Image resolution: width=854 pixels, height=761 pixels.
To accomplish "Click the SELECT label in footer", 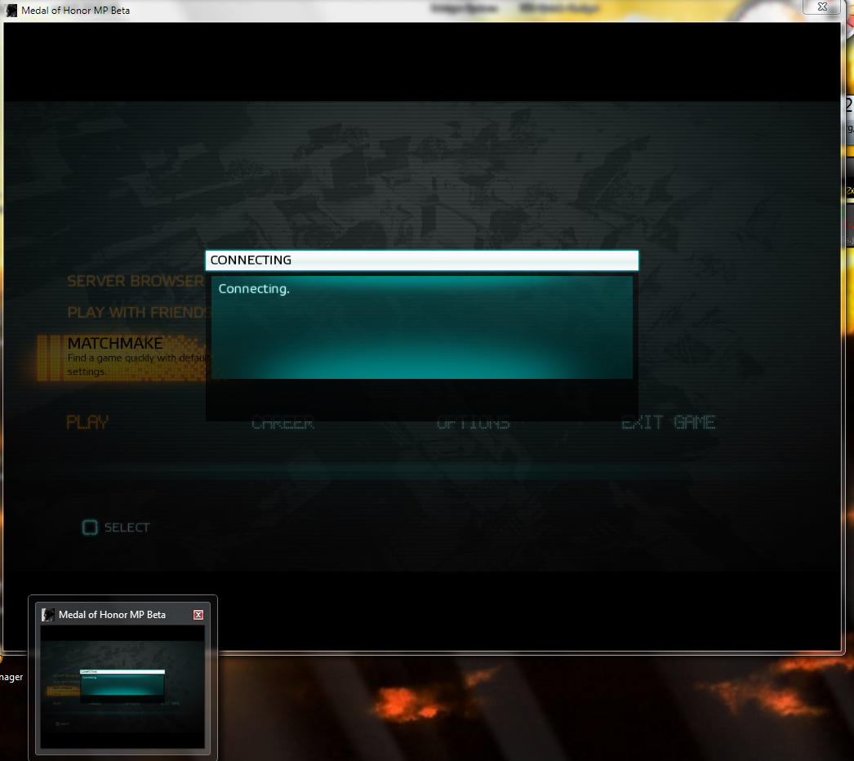I will coord(127,527).
